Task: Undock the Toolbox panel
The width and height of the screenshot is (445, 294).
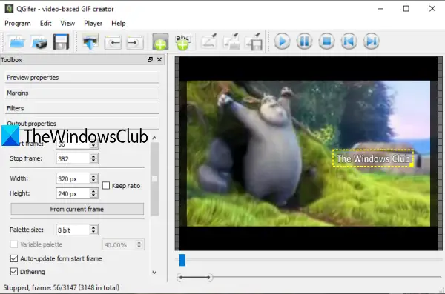Action: 150,59
